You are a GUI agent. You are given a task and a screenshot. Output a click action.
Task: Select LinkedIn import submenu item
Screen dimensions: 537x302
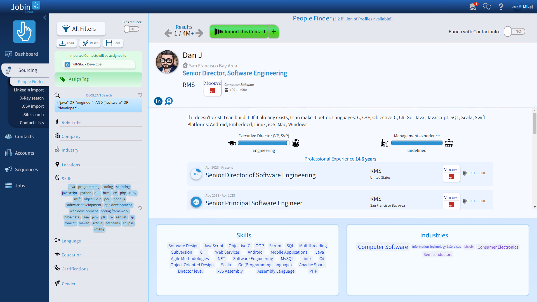(29, 90)
